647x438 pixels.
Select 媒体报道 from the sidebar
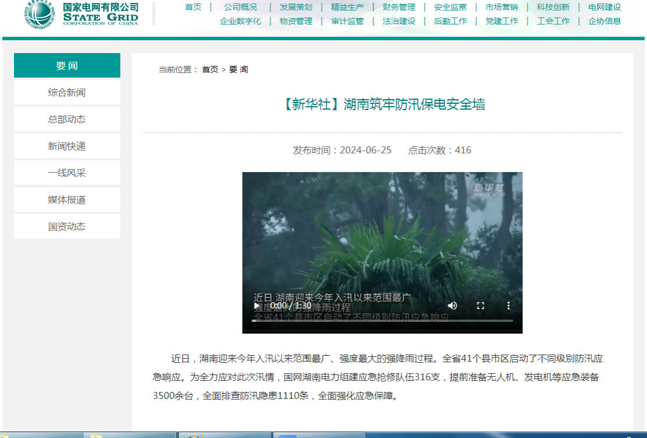tap(67, 199)
